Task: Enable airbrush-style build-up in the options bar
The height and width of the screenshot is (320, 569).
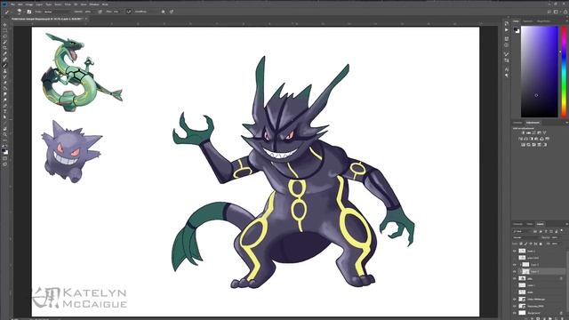Action: 128,12
